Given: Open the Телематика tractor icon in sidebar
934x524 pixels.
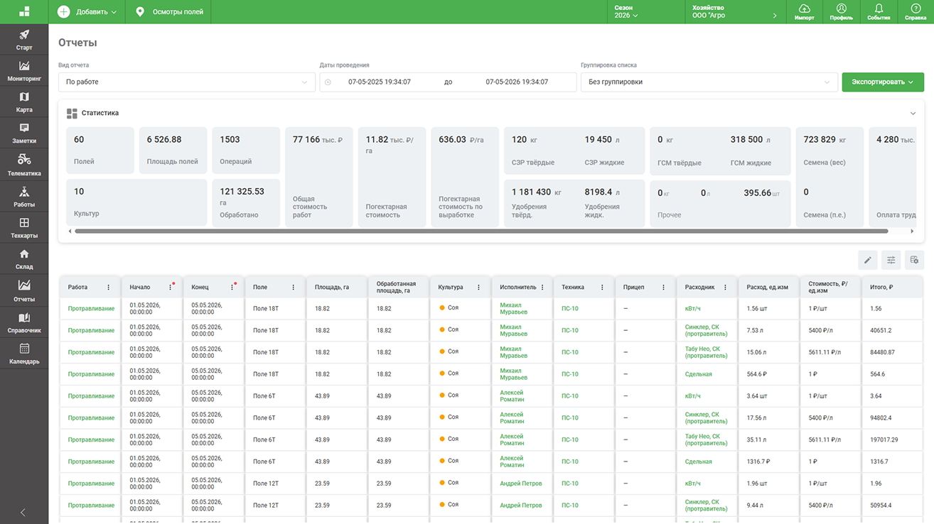Looking at the screenshot, I should pos(24,160).
